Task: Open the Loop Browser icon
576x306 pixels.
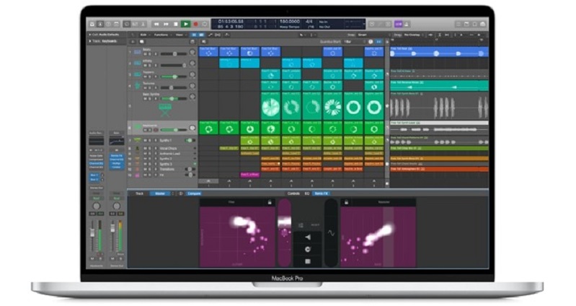Action: click(x=474, y=25)
